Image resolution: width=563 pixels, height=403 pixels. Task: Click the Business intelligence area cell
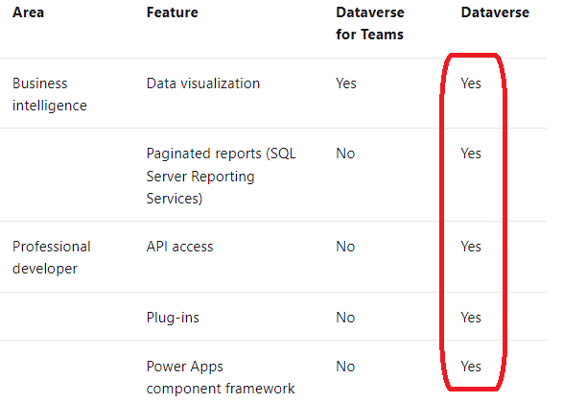(50, 94)
